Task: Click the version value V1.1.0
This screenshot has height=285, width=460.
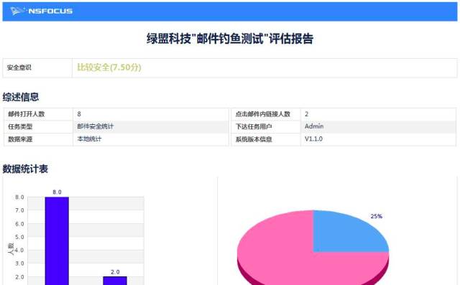Action: tap(313, 139)
